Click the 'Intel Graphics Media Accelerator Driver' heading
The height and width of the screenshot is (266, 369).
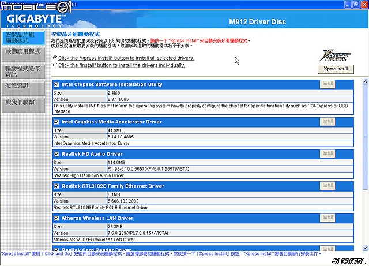coord(112,122)
